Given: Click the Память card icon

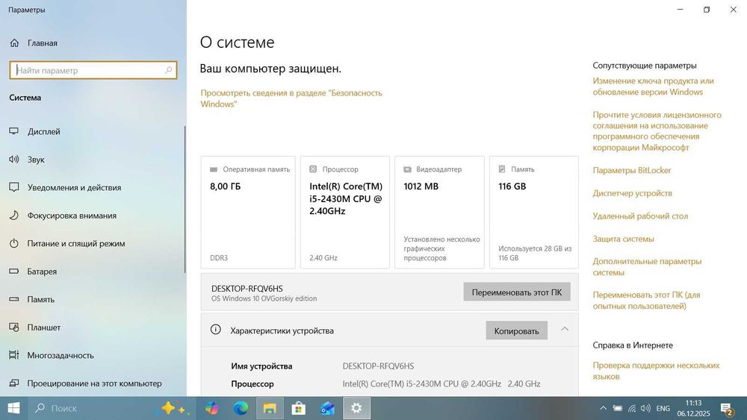Looking at the screenshot, I should [x=502, y=169].
